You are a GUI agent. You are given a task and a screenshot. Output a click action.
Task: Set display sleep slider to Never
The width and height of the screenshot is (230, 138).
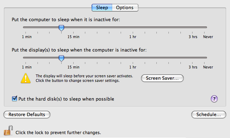click(204, 58)
